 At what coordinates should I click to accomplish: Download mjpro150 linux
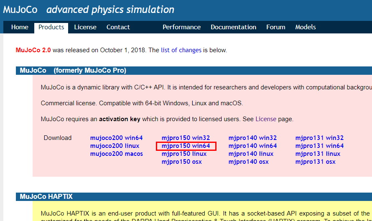(x=184, y=154)
